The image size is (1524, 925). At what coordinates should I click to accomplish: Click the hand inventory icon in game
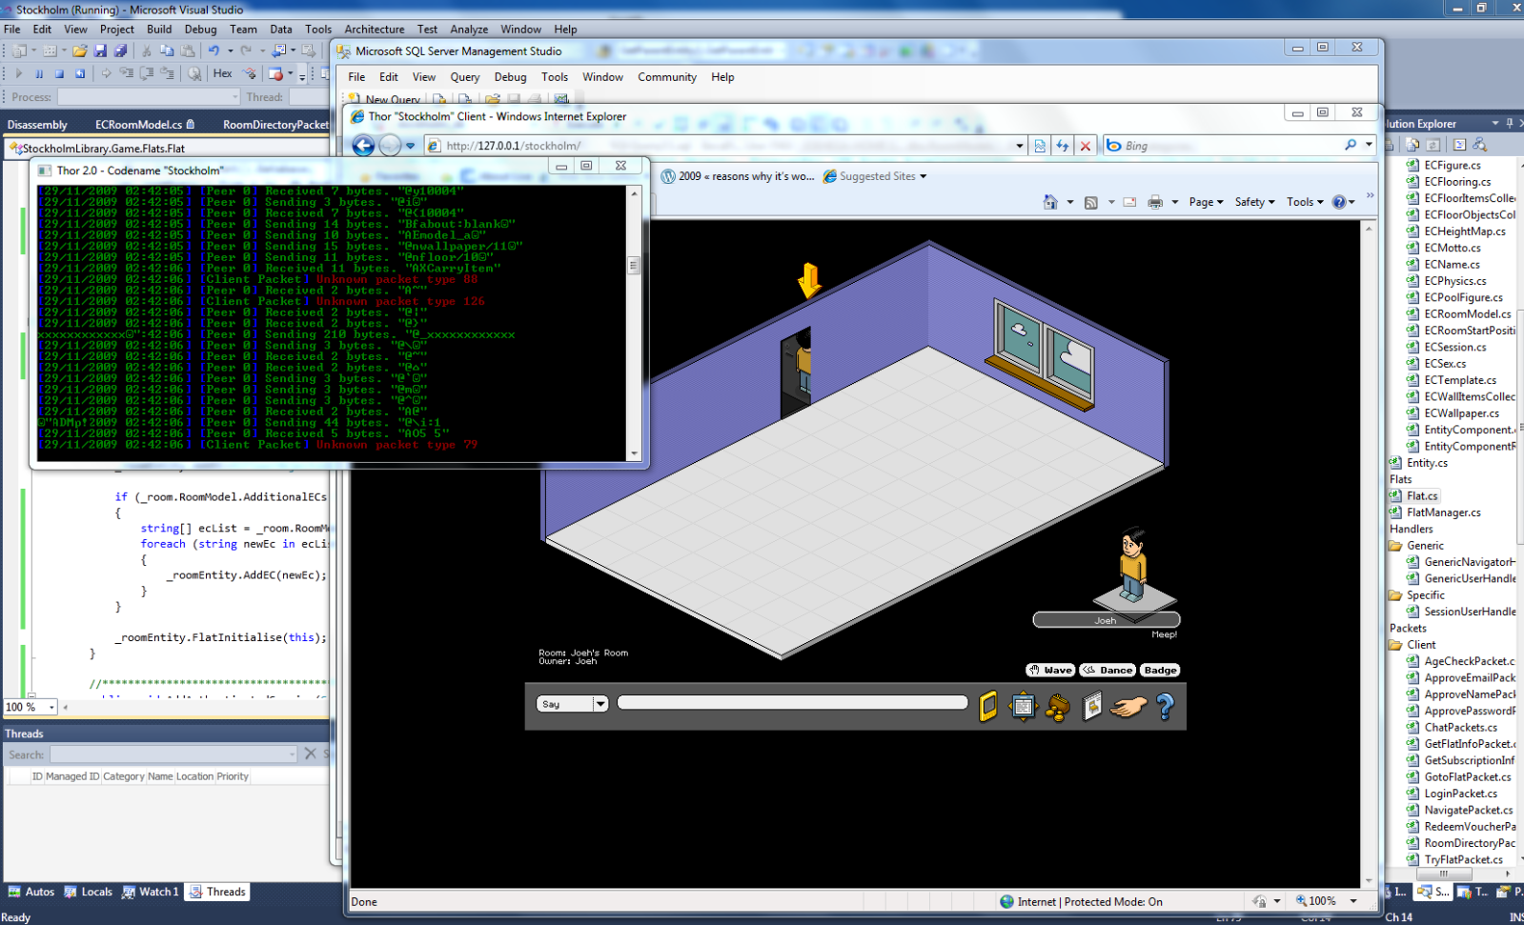coord(1128,707)
